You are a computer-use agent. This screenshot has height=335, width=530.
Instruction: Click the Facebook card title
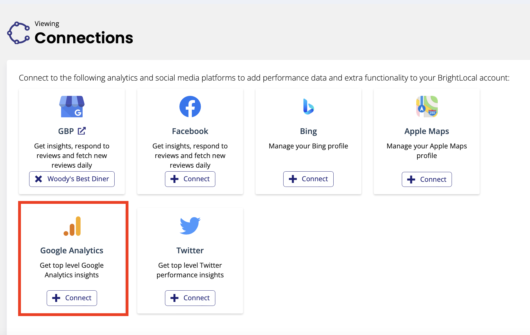[190, 131]
